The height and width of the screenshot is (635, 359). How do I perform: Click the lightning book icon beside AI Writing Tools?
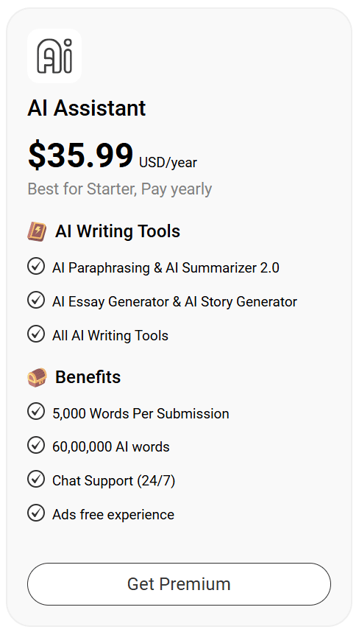click(37, 231)
